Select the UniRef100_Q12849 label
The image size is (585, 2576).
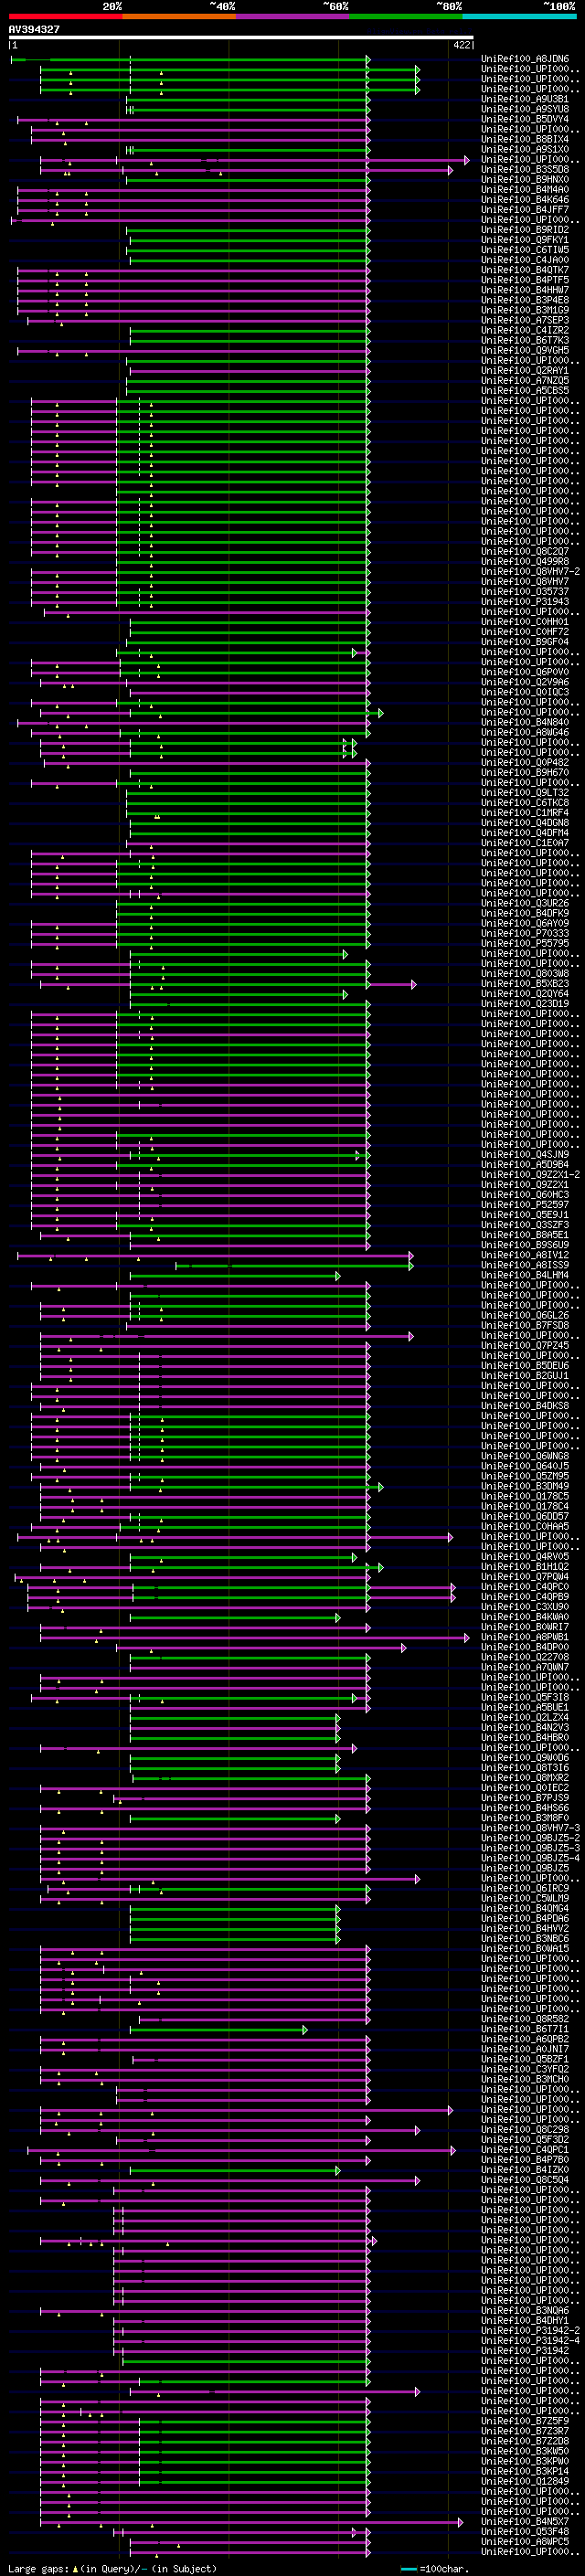525,2480
